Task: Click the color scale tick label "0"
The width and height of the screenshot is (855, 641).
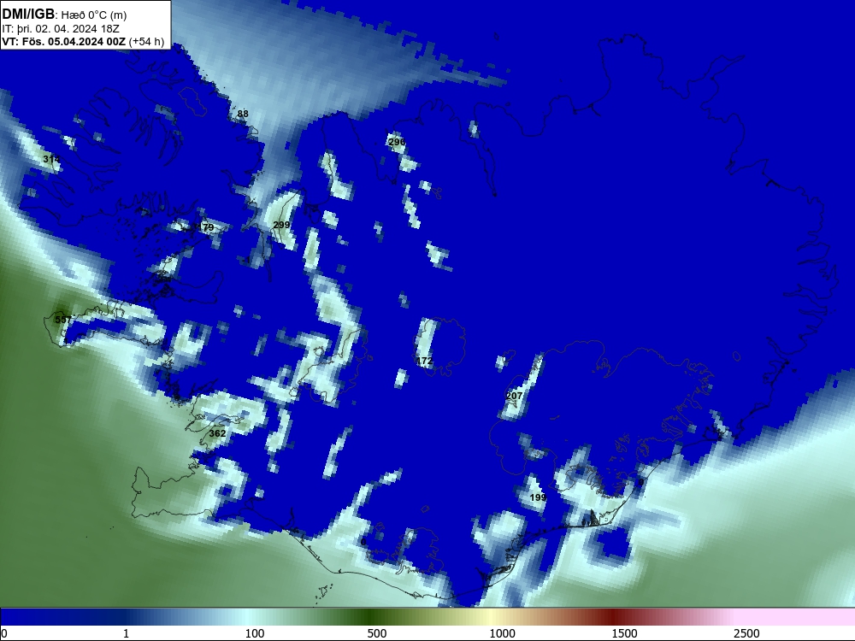Action: click(x=4, y=633)
